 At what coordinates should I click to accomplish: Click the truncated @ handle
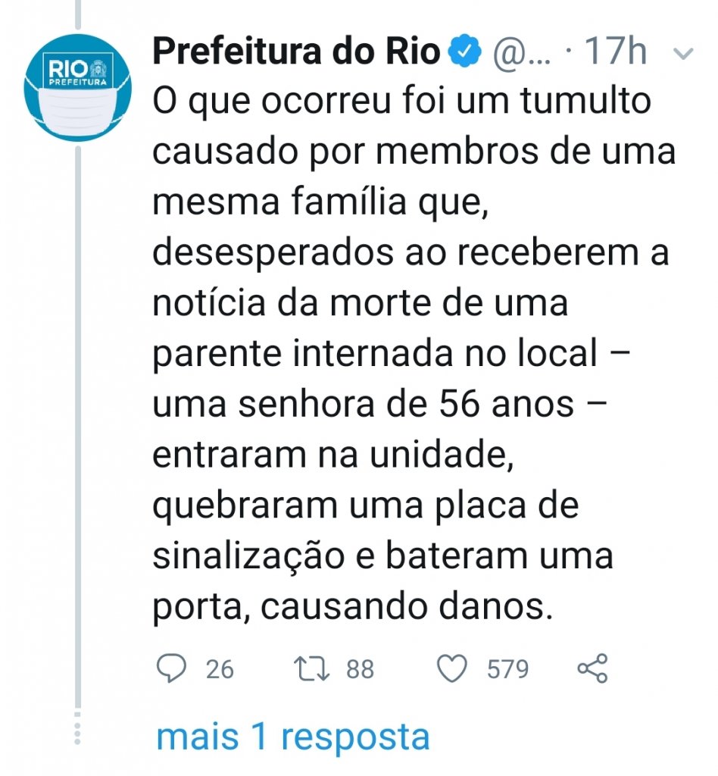coord(522,52)
